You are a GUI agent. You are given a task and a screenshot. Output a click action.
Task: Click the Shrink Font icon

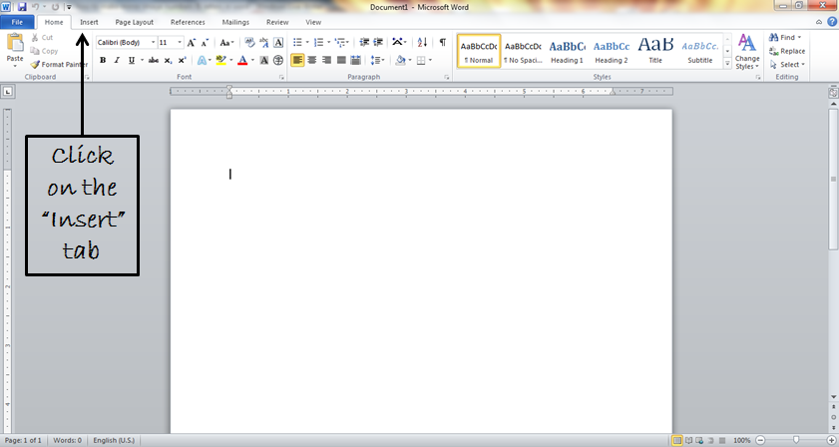click(205, 42)
